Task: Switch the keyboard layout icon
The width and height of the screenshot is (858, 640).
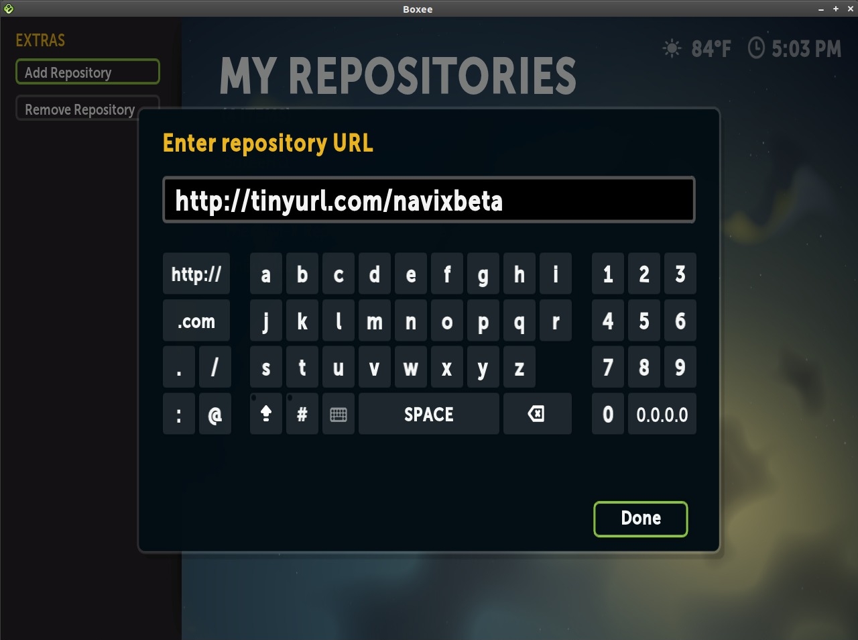Action: pos(339,414)
